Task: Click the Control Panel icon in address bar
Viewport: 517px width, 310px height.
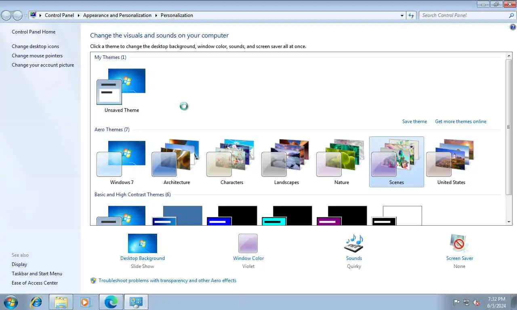Action: pyautogui.click(x=33, y=15)
